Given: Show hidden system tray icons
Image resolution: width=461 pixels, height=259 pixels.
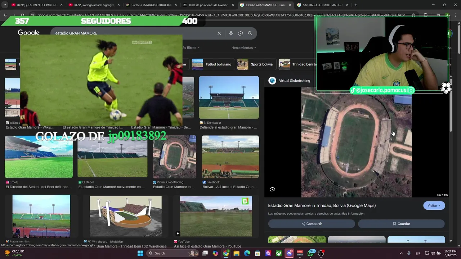Looking at the screenshot, I should (x=401, y=253).
